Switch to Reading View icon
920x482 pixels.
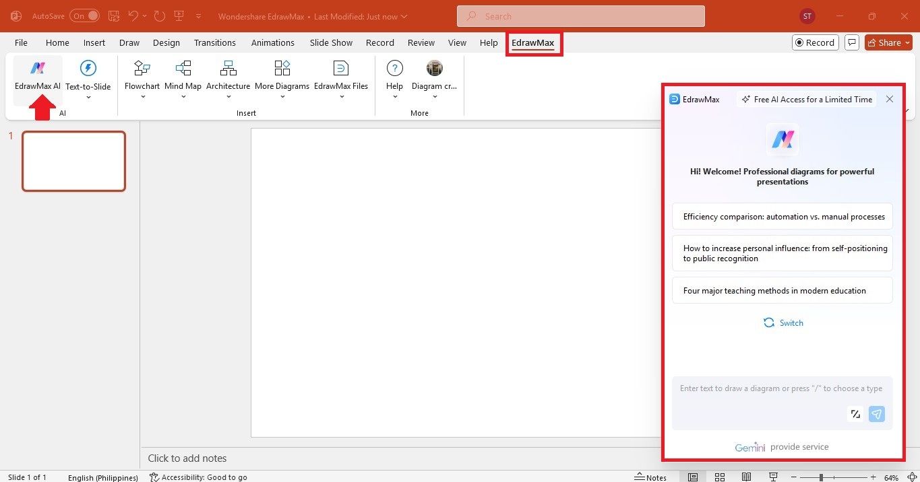point(746,477)
